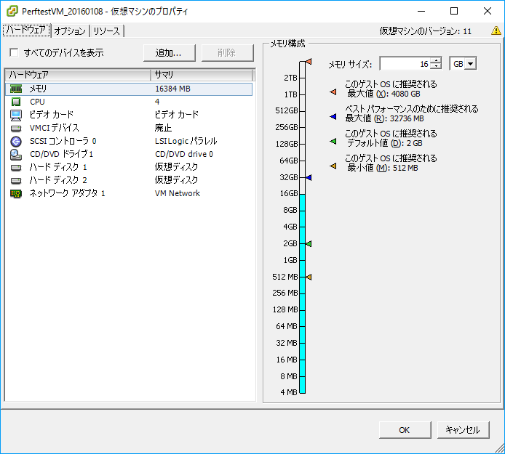The image size is (505, 454).
Task: Click the 16384 MB summary value
Action: pyautogui.click(x=172, y=89)
